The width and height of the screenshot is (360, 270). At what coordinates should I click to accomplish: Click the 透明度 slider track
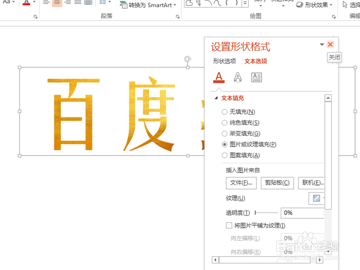click(266, 213)
